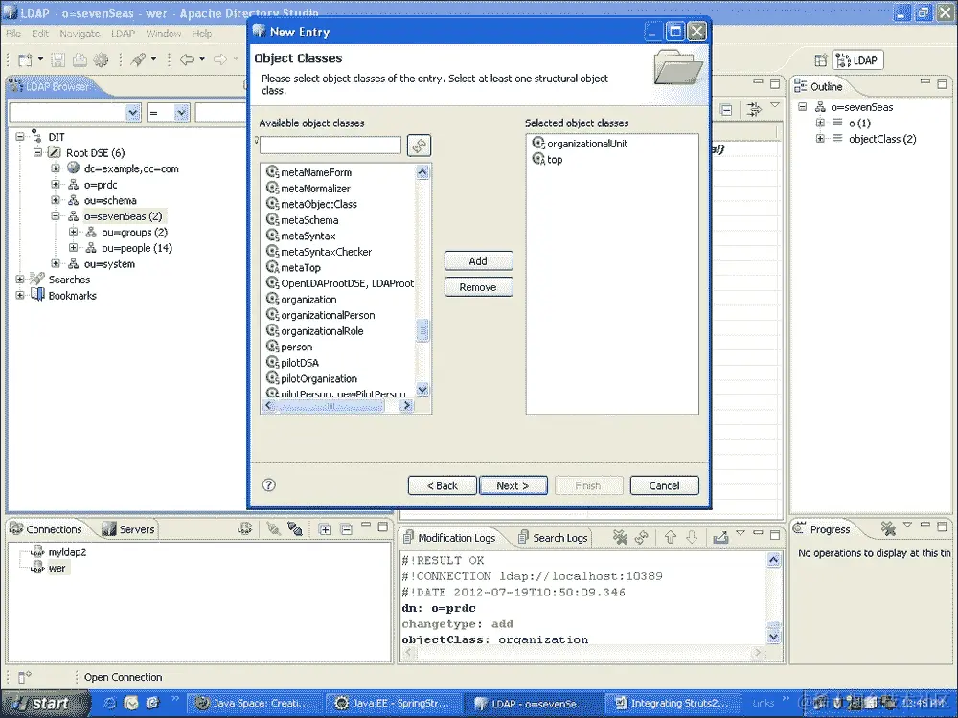Click the new connection icon in the Connections panel
Viewport: 958px width, 718px height.
(x=245, y=528)
